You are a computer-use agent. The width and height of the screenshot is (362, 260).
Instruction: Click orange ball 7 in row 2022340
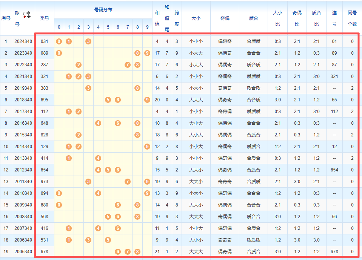pyautogui.click(x=128, y=65)
